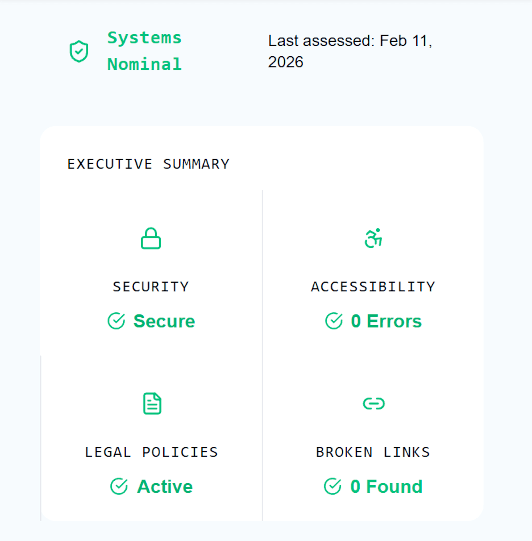Screen dimensions: 532x541
Task: Select the check icon next to 0 Errors
Action: pyautogui.click(x=333, y=321)
